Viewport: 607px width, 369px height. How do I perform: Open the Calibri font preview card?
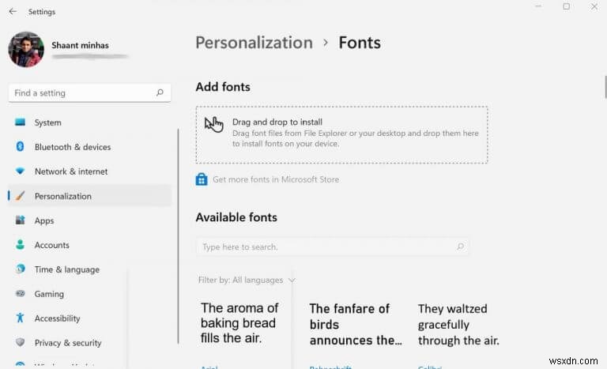click(458, 335)
